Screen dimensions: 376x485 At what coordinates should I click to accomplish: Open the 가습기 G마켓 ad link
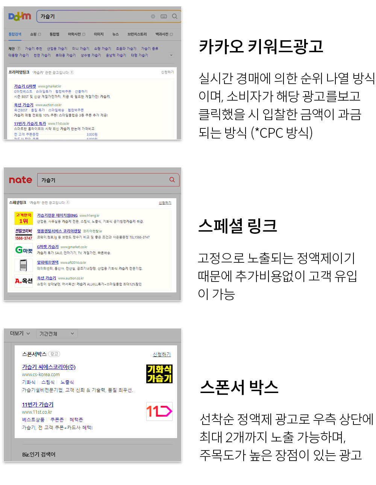25,86
